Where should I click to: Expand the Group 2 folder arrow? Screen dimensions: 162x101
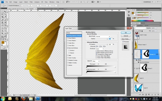[135, 68]
